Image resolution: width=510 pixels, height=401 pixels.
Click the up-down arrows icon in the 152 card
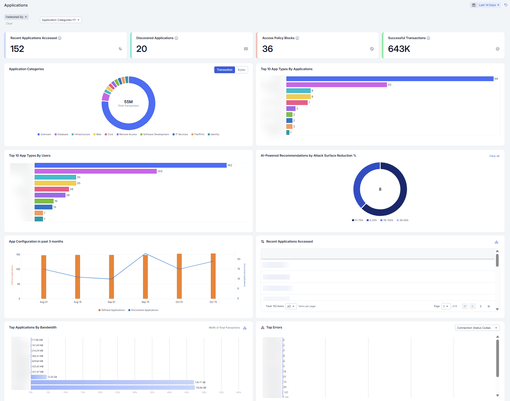[120, 49]
